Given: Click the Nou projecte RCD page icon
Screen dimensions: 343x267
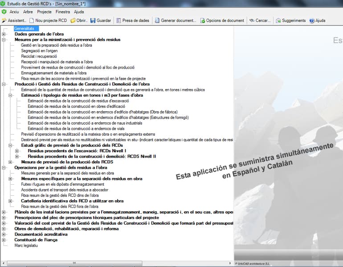Looking at the screenshot, I should click(x=32, y=20).
